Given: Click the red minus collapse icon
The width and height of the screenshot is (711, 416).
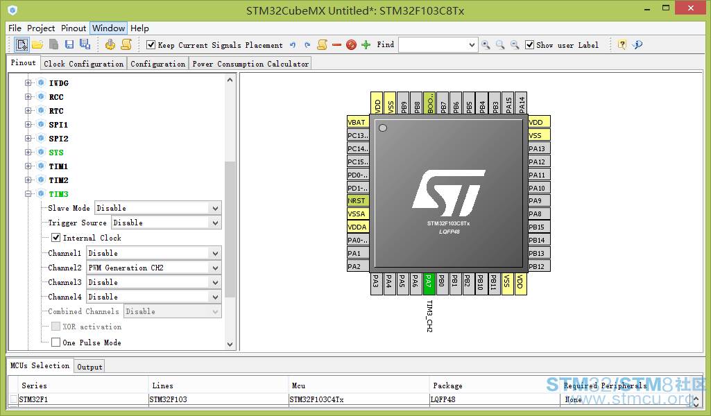Looking at the screenshot, I should coord(336,45).
